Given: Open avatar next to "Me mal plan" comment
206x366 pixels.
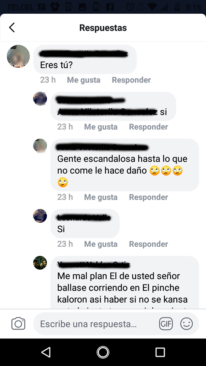Looking at the screenshot, I should pos(40,263).
